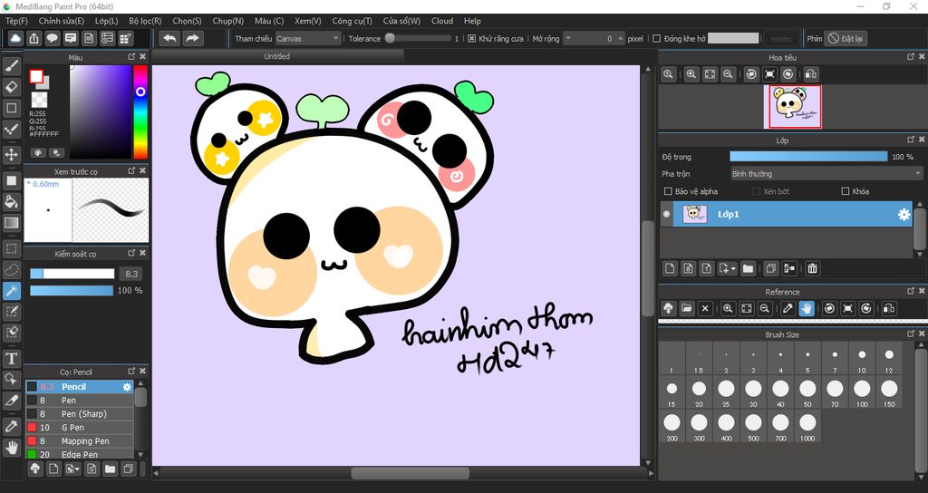
Task: Open Pha trộn Bình thường blend dropdown
Action: pos(826,174)
